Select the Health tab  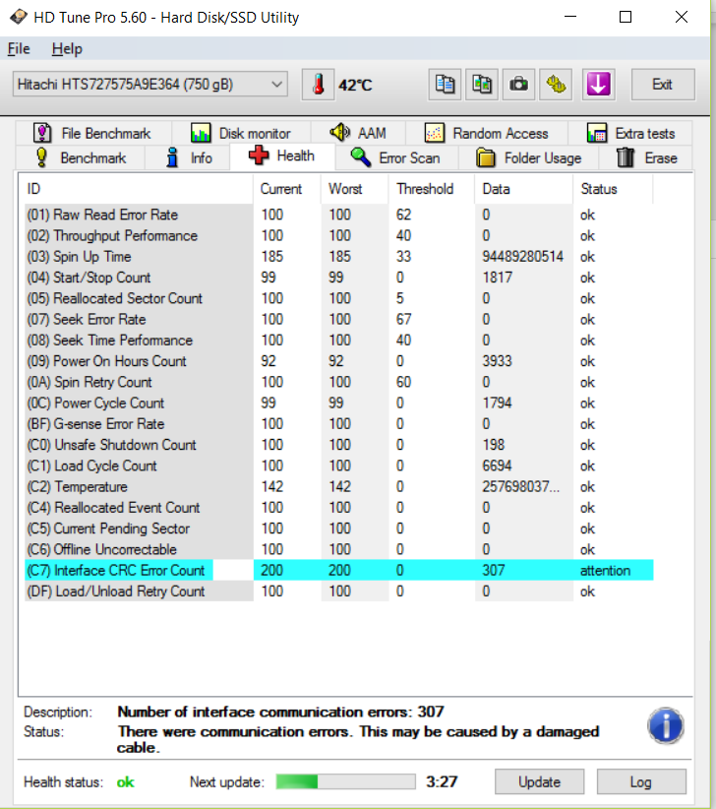(282, 156)
